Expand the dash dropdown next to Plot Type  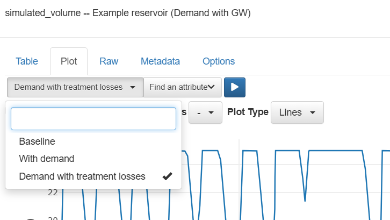pos(205,112)
